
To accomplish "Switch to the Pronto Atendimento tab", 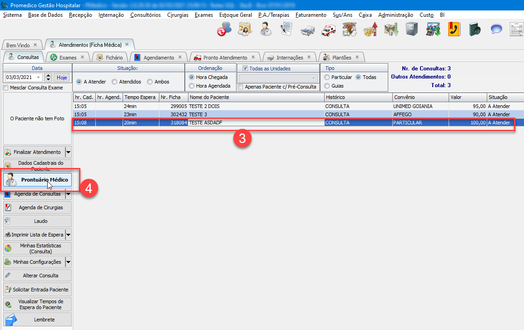I will tap(225, 58).
